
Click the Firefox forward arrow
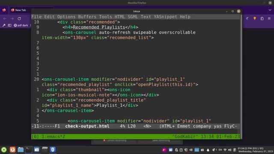[12, 18]
